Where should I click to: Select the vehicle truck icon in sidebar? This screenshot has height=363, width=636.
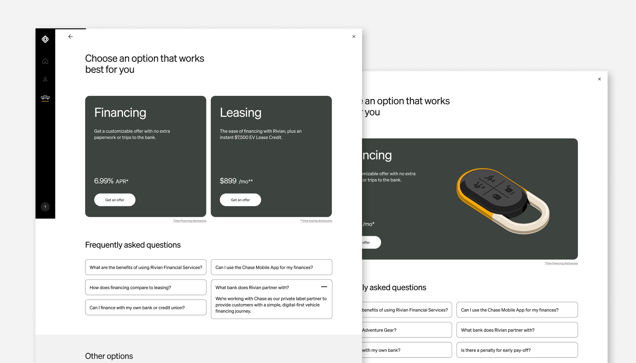[45, 98]
